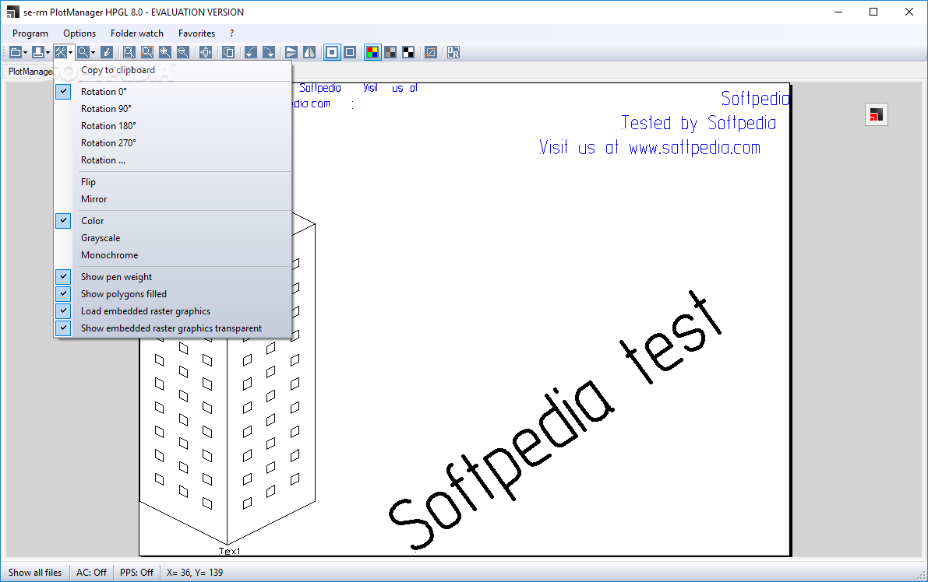Click the orange diagonal measure icon
The height and width of the screenshot is (582, 928).
pos(431,53)
